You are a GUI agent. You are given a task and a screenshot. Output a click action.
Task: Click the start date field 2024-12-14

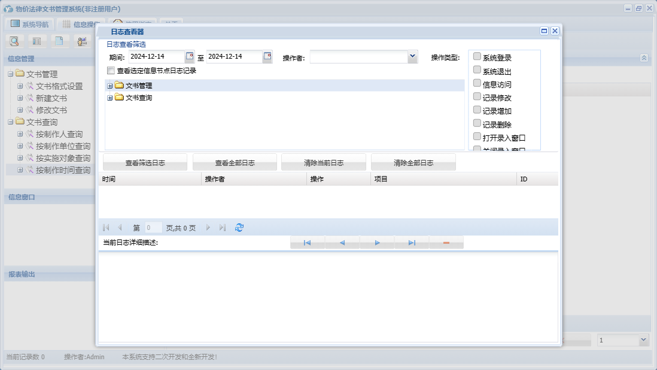coord(157,56)
